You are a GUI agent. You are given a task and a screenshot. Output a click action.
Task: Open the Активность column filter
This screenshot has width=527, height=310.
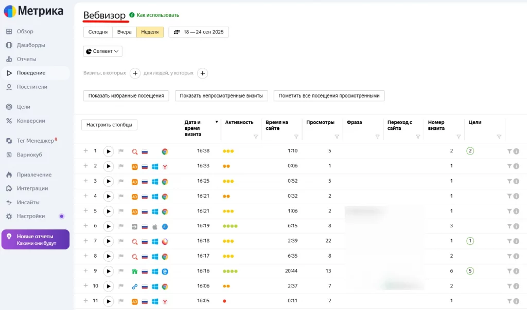[x=255, y=136]
